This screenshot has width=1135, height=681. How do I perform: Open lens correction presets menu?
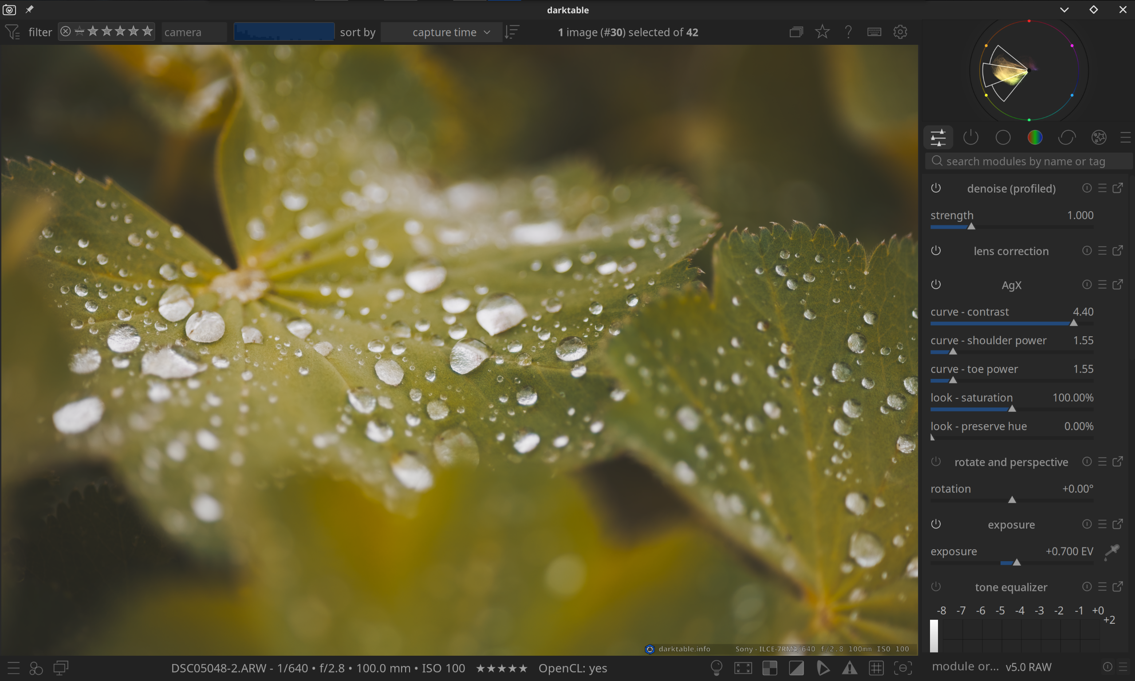pos(1103,251)
